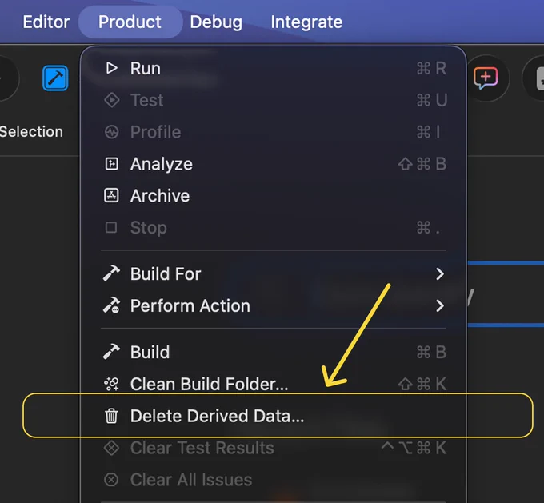Click the Run play triangle icon
This screenshot has width=544, height=503.
(111, 68)
